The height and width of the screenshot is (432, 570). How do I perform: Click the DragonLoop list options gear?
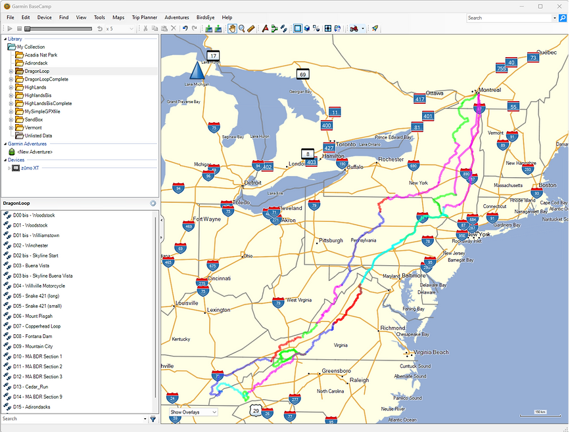153,204
